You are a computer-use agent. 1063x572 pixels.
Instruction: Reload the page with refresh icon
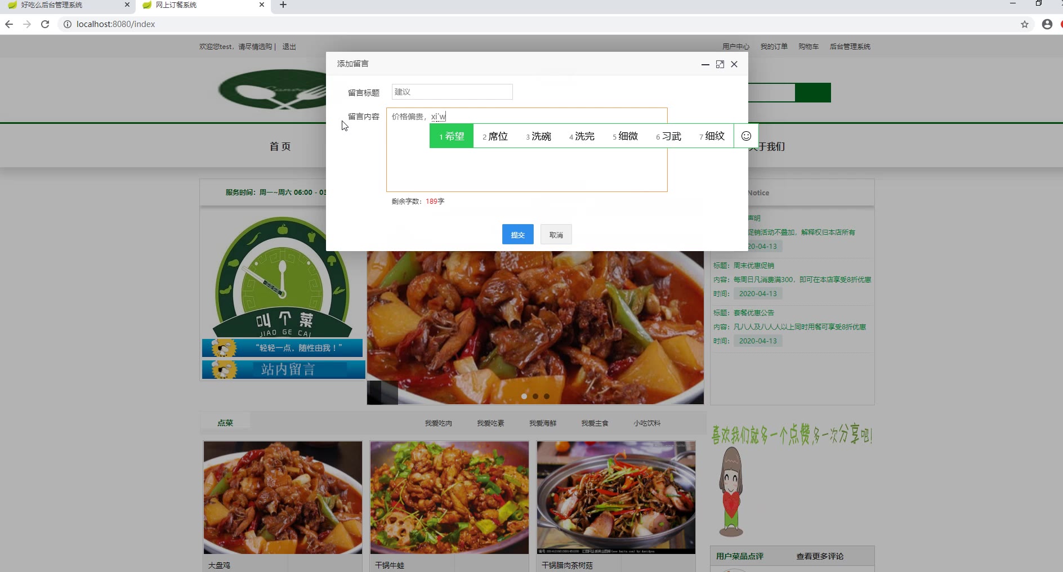[x=45, y=24]
